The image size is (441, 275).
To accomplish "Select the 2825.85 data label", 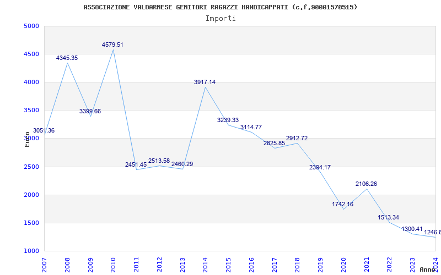I will pyautogui.click(x=274, y=144).
